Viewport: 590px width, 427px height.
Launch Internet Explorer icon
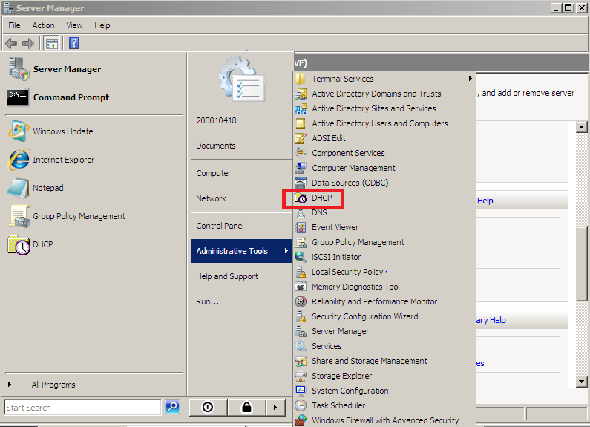18,160
